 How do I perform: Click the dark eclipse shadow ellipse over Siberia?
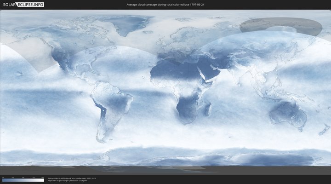point(280,27)
